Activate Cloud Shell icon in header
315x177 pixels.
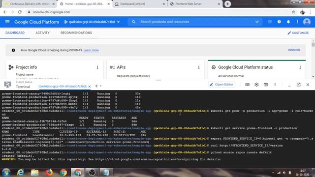click(270, 22)
